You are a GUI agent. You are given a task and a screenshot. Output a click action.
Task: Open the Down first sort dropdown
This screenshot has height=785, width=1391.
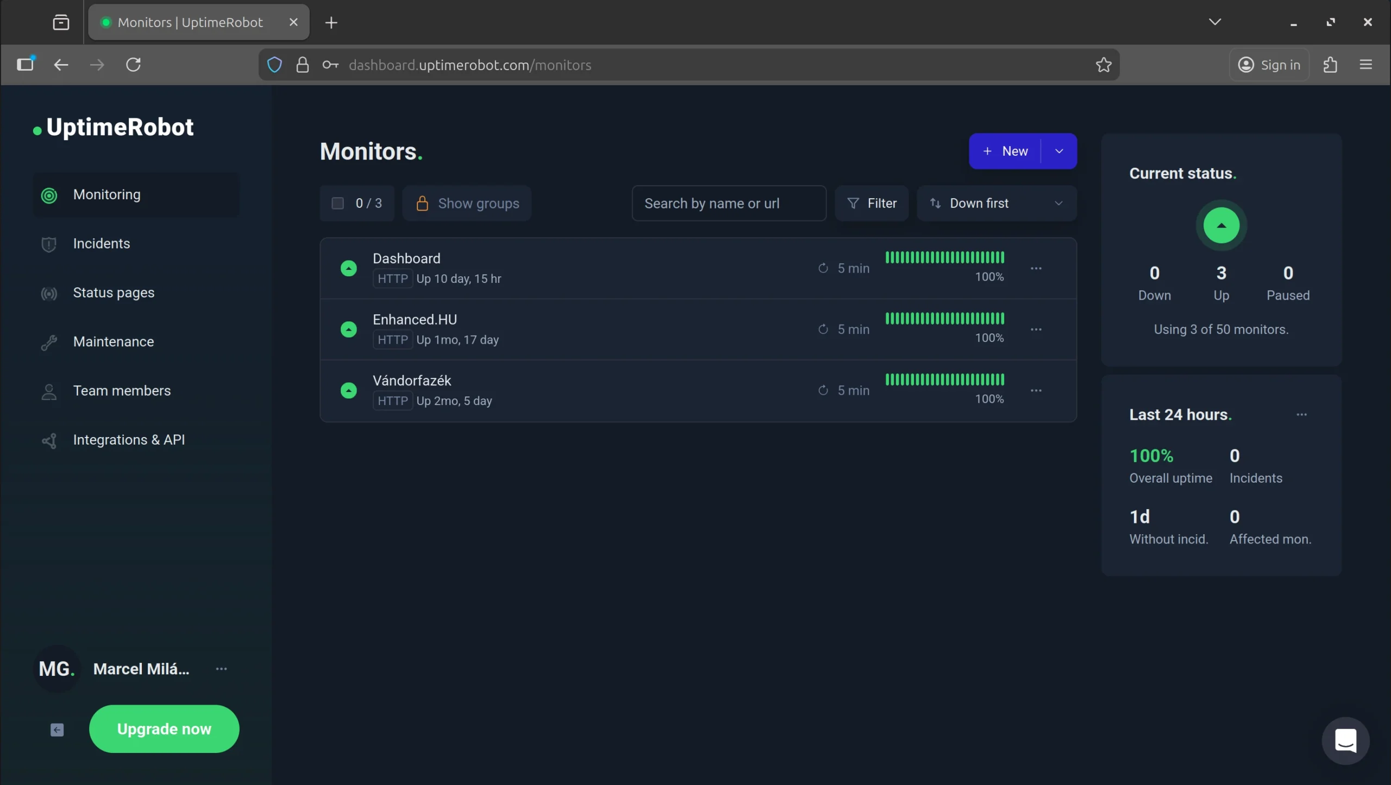(996, 203)
